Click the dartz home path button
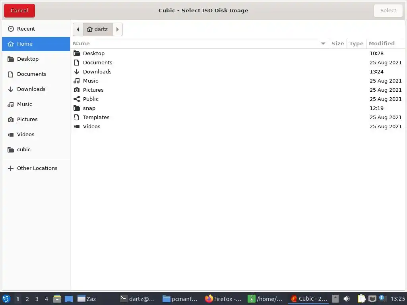 pyautogui.click(x=98, y=29)
